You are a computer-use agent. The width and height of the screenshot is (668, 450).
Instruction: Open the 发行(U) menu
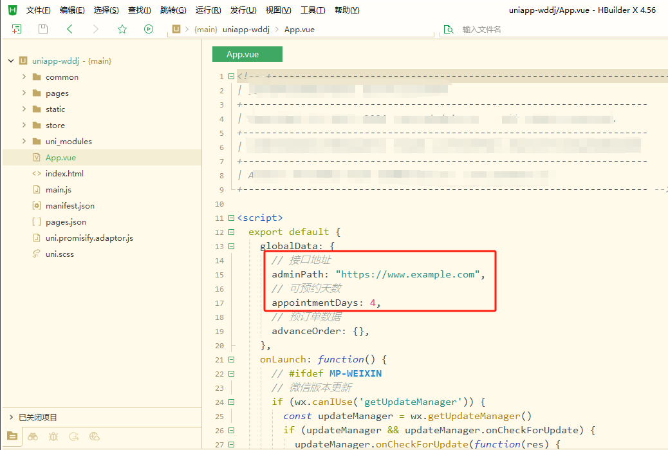(x=243, y=10)
